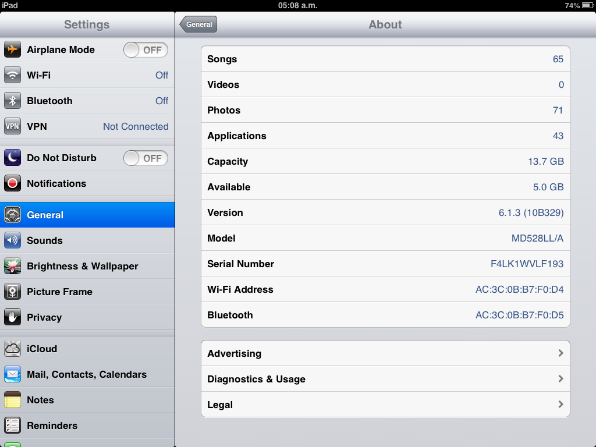Select Sounds in the sidebar

[x=87, y=240]
